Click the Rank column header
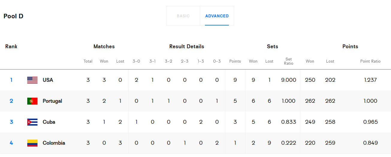The width and height of the screenshot is (391, 157). click(11, 46)
